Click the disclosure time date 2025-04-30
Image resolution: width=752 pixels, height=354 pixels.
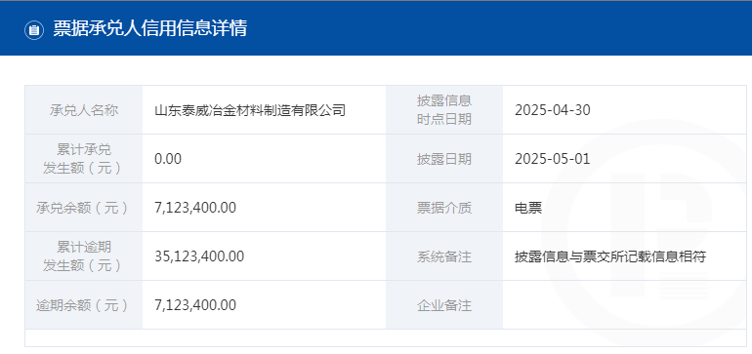(553, 110)
